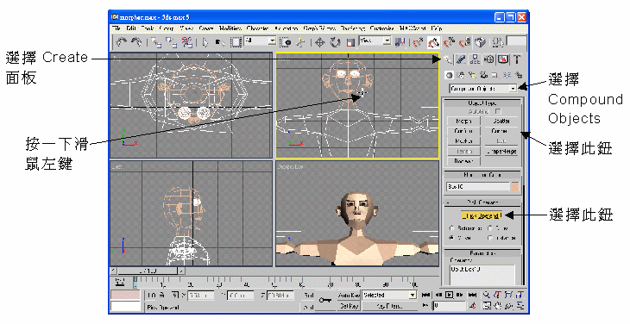The height and width of the screenshot is (324, 630).
Task: Click the Pan hand viewport control
Action: (498, 306)
